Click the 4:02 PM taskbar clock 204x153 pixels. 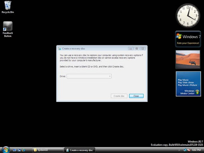pyautogui.click(x=196, y=150)
